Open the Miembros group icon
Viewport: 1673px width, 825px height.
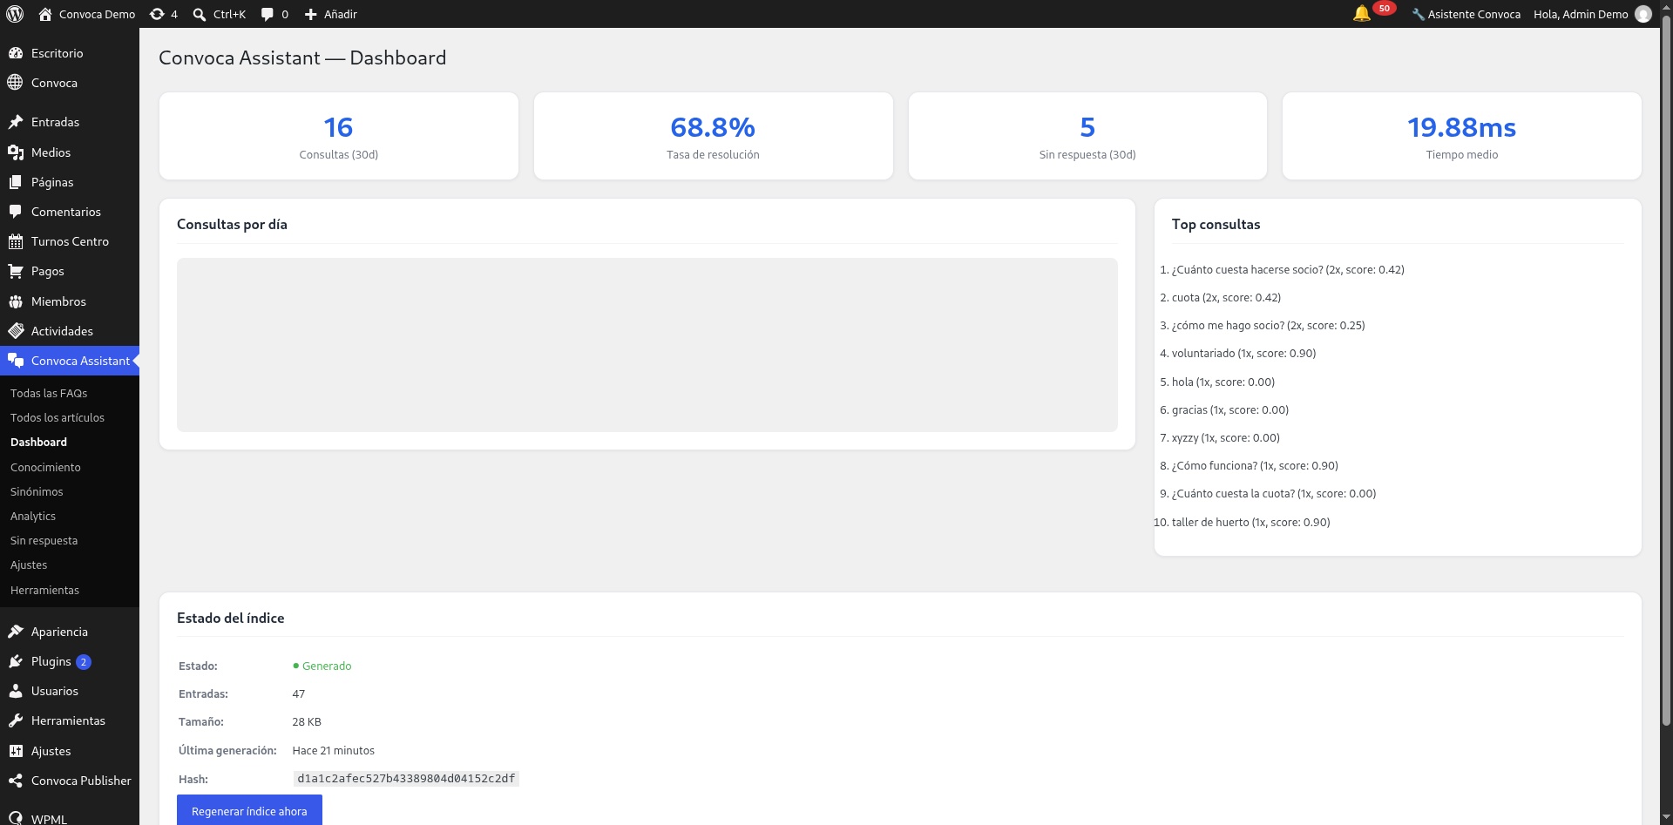tap(16, 301)
